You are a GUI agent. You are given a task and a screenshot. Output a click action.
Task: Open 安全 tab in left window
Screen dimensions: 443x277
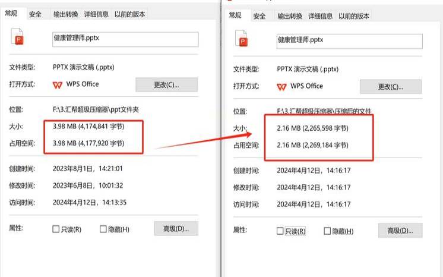[35, 14]
